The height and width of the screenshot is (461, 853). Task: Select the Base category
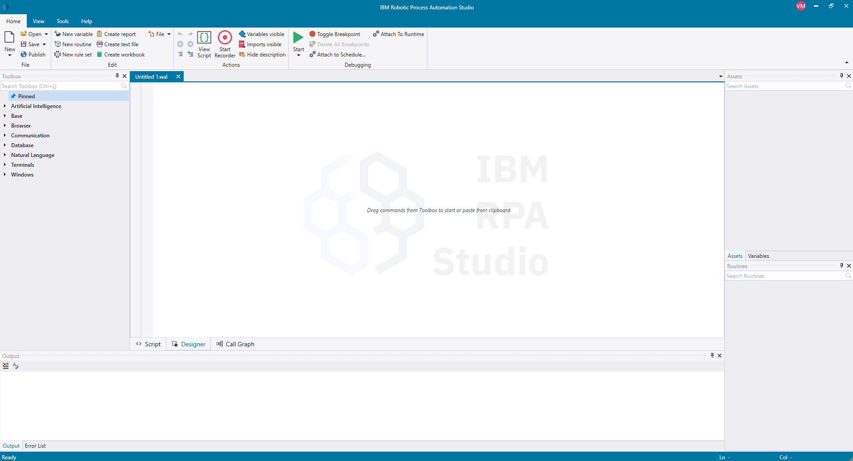[x=16, y=116]
